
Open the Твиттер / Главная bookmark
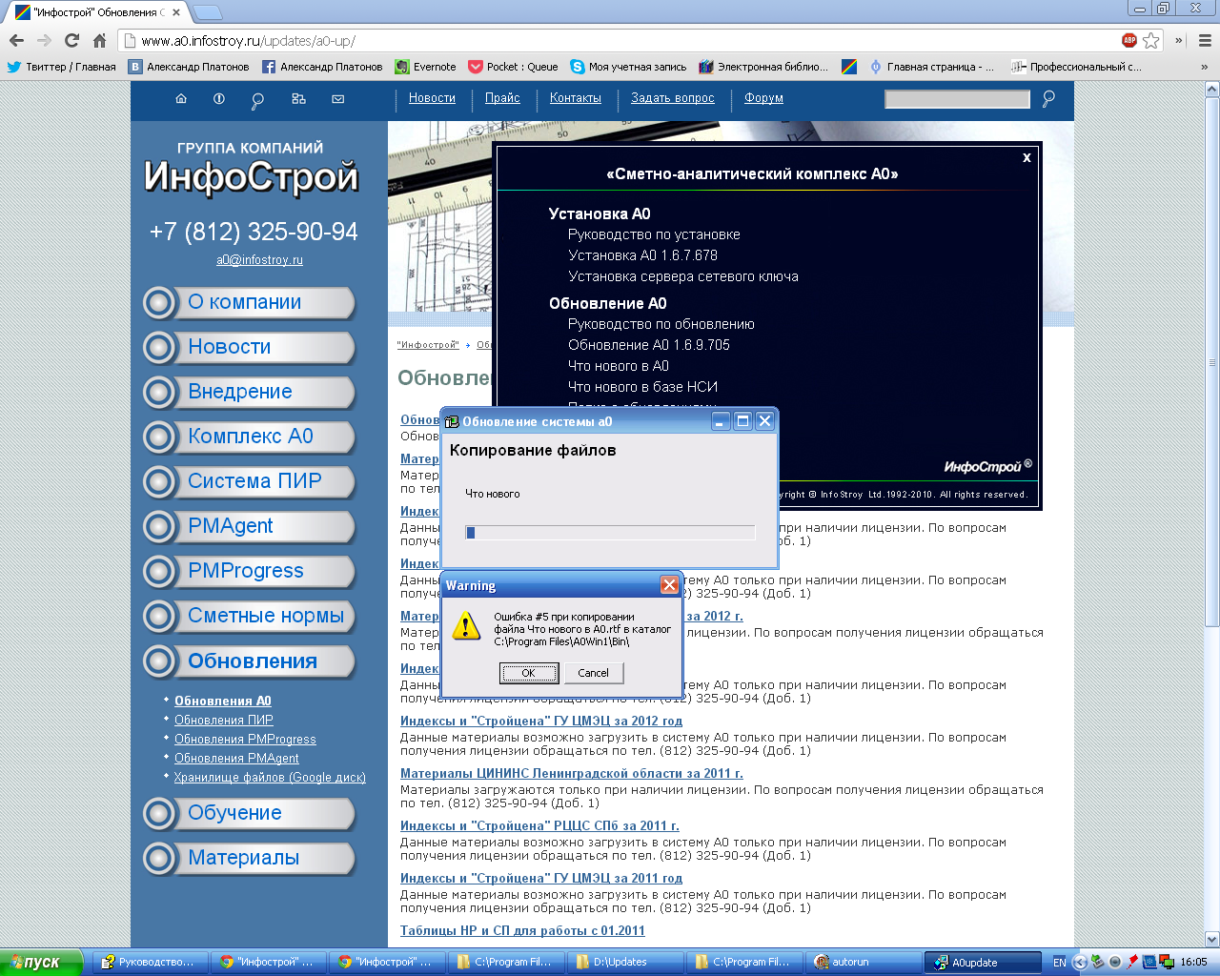(x=62, y=67)
